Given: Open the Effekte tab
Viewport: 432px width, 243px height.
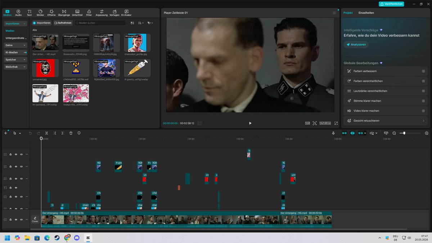Looking at the screenshot, I should (x=51, y=13).
